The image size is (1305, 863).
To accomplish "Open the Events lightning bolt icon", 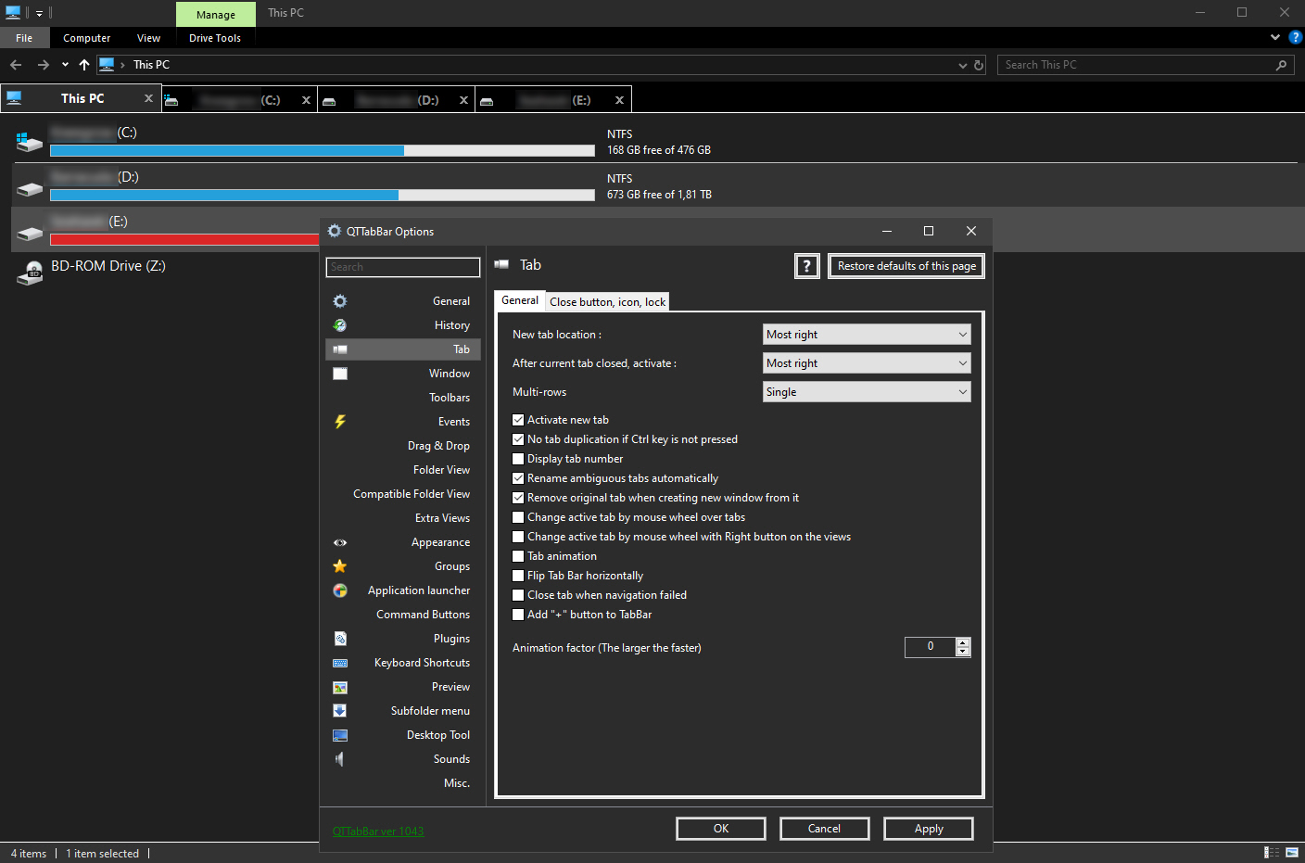I will click(340, 422).
